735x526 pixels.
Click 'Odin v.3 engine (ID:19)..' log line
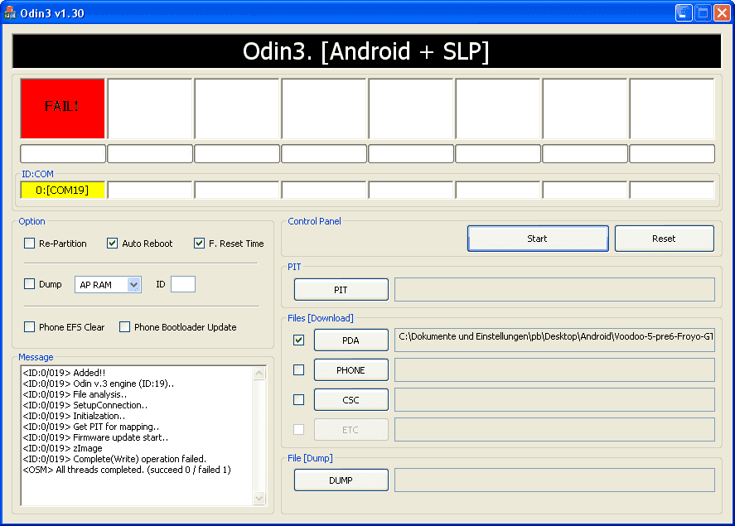click(99, 384)
